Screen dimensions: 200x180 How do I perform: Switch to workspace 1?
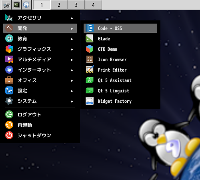tap(42, 5)
